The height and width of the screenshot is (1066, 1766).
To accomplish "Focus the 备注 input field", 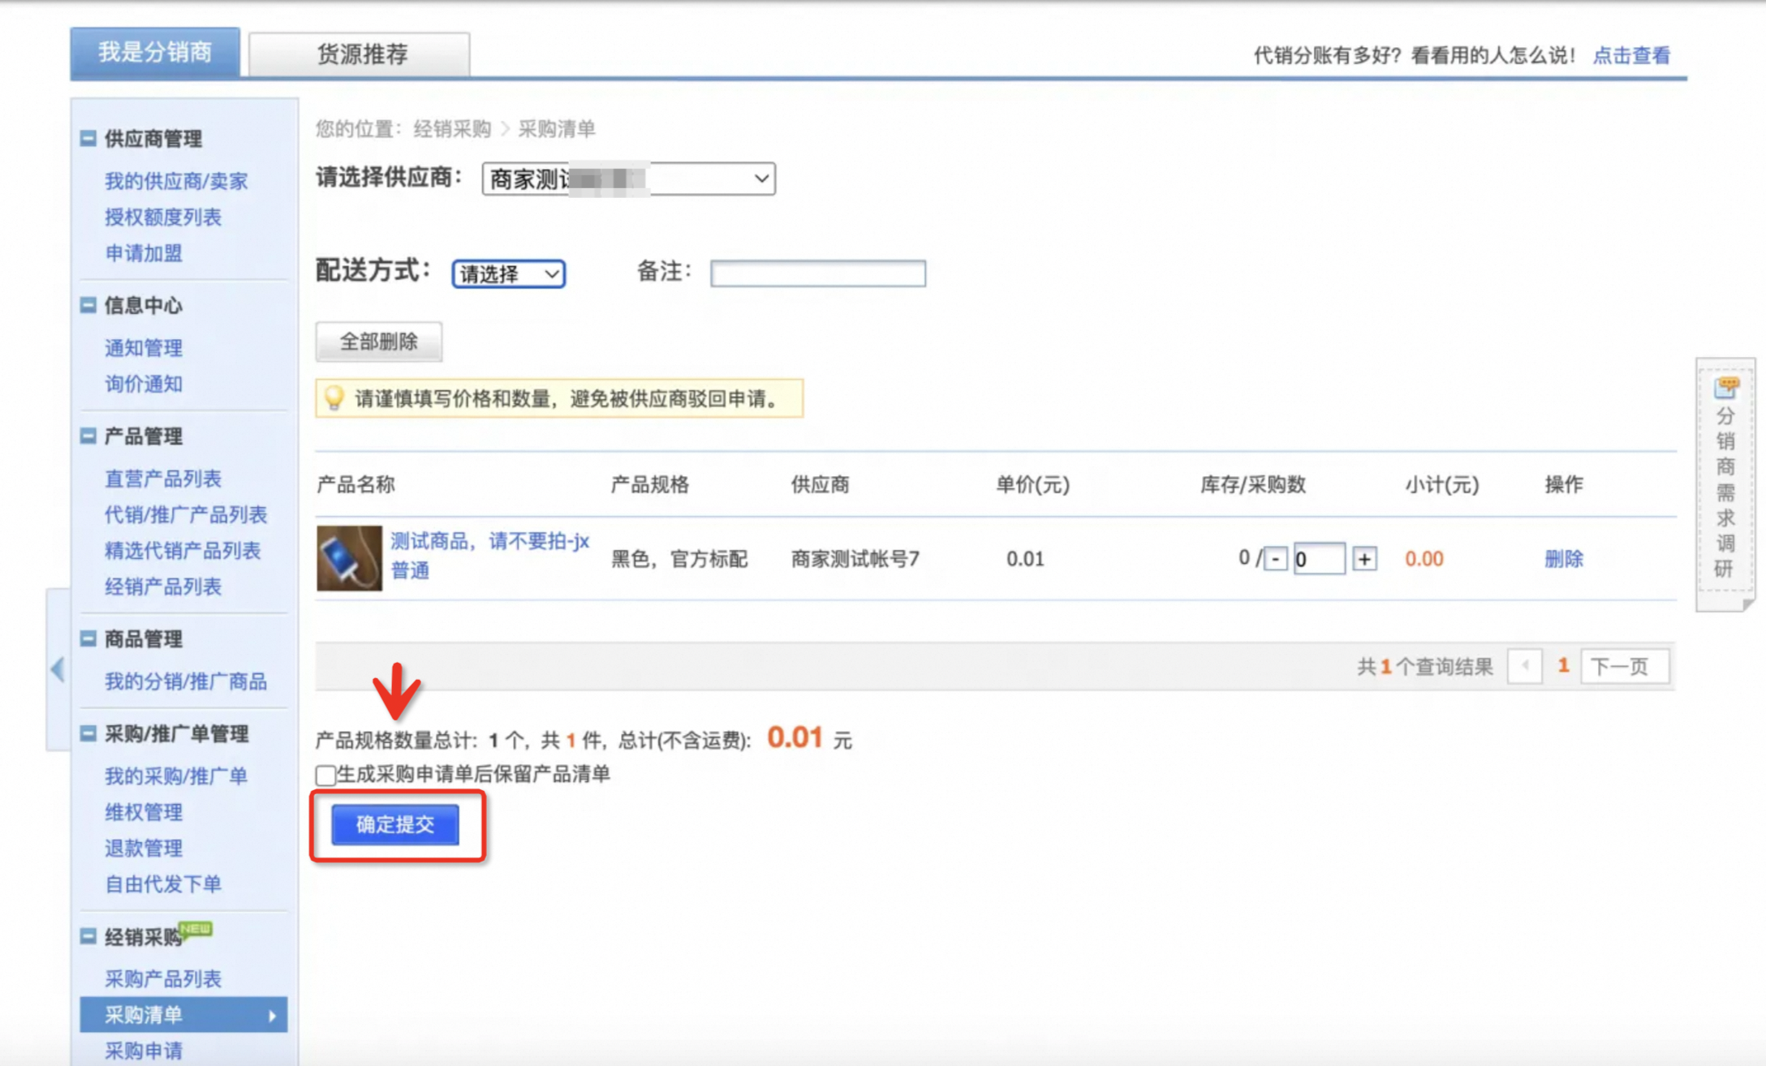I will click(x=818, y=273).
